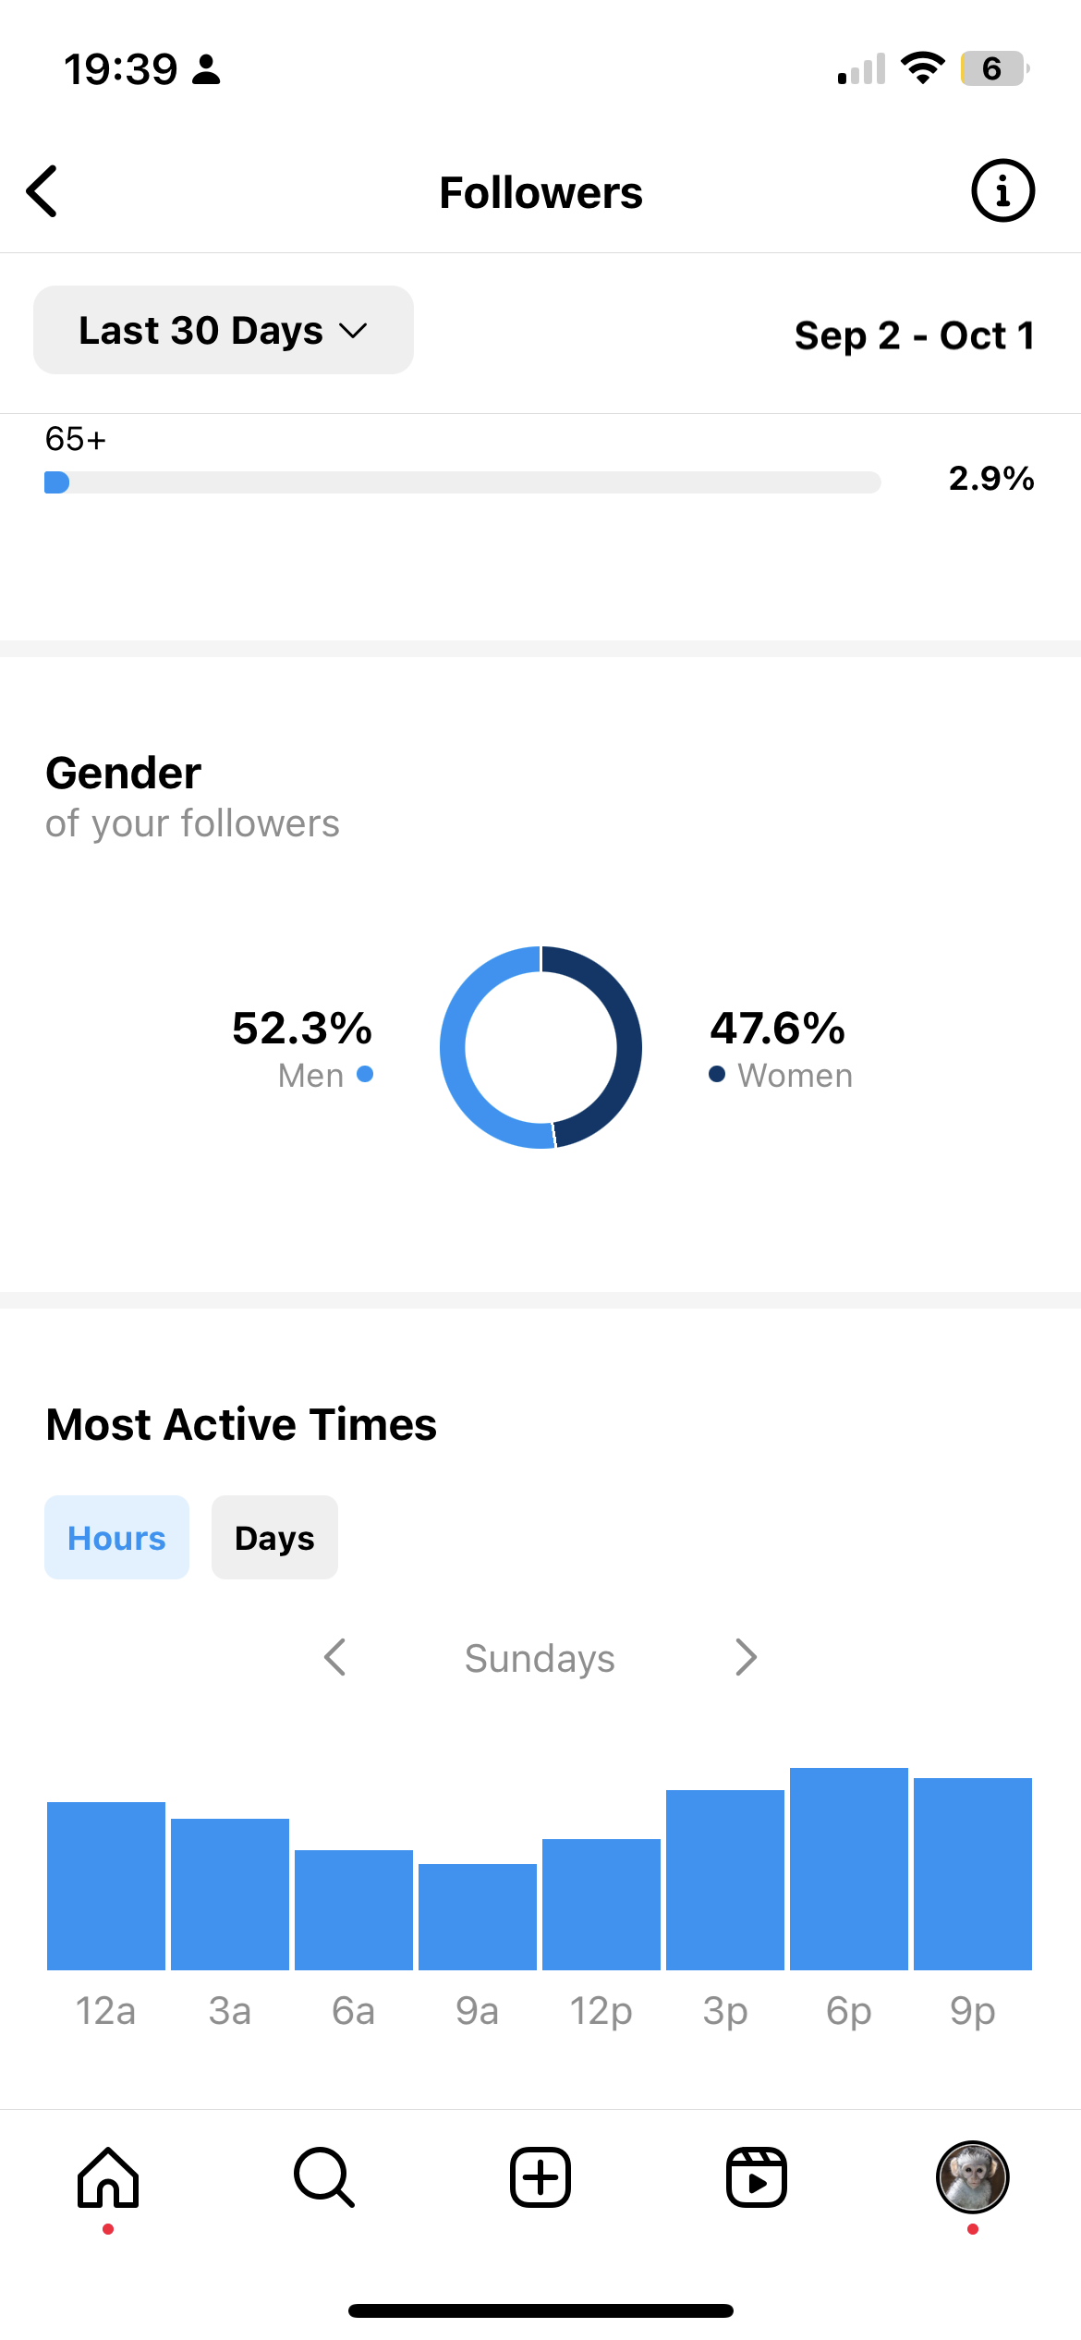1081x2340 pixels.
Task: Show previous day with left chevron
Action: [x=335, y=1657]
